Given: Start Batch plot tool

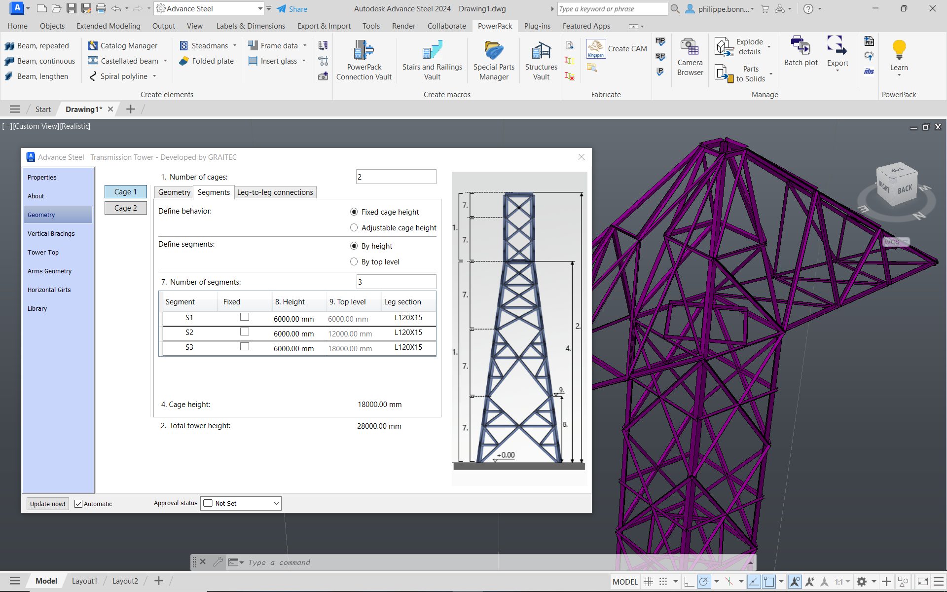Looking at the screenshot, I should [x=801, y=51].
